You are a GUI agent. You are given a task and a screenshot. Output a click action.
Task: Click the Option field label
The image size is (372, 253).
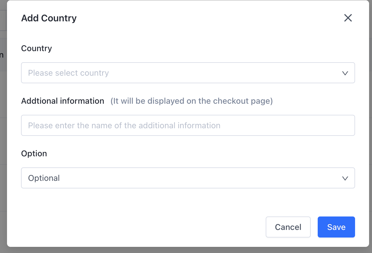34,154
